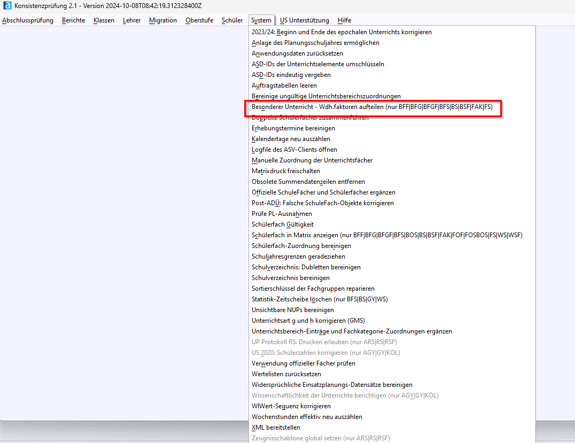Choose Wochenstunden effektiv neu auszählen

[x=392, y=416]
